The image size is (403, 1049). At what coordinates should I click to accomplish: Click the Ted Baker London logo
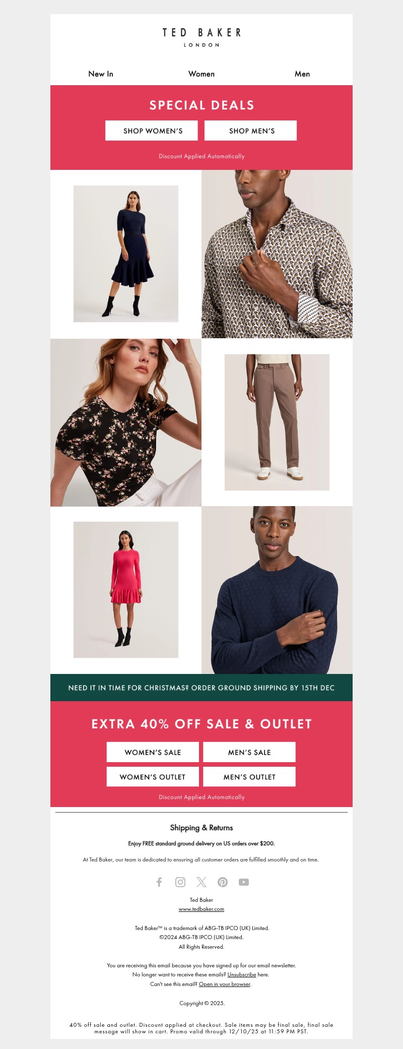pyautogui.click(x=201, y=37)
